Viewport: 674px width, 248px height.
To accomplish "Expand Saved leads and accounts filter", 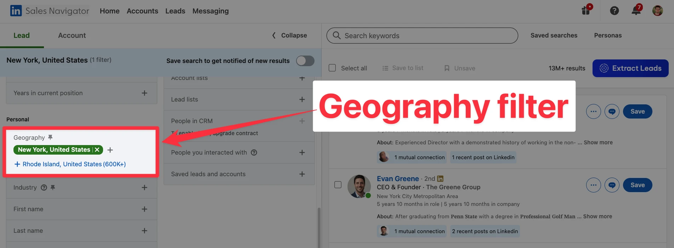I will click(x=302, y=174).
